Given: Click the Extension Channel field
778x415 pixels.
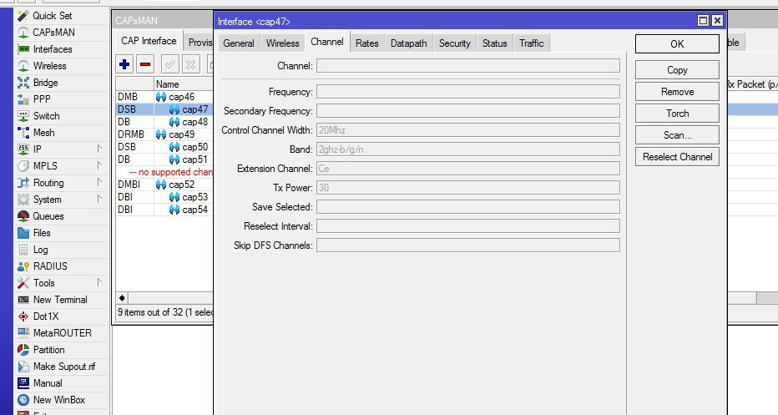Looking at the screenshot, I should (468, 169).
